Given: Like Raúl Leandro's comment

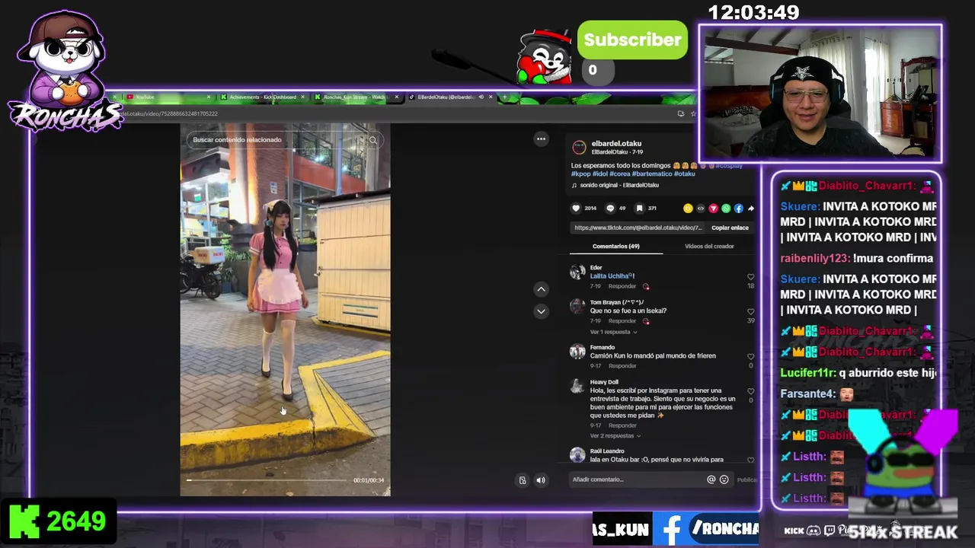Looking at the screenshot, I should tap(750, 460).
